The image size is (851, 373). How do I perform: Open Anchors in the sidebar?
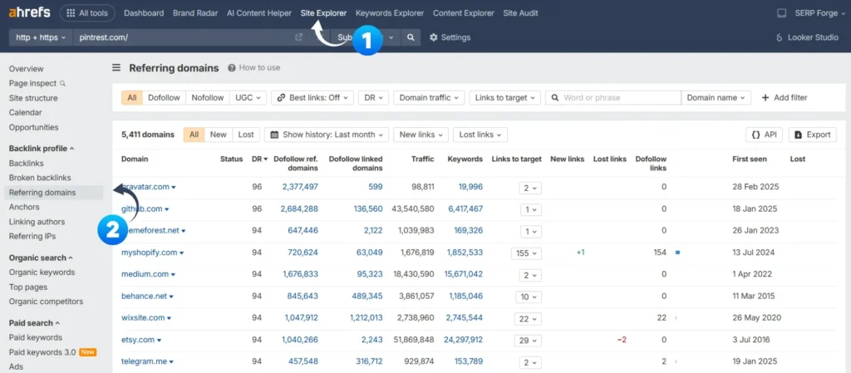24,207
